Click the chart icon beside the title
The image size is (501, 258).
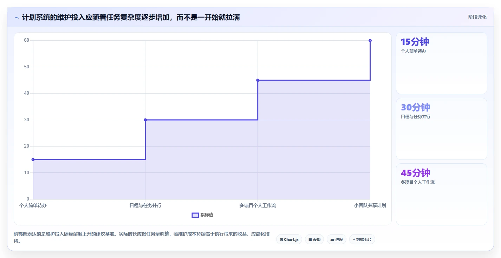[17, 18]
